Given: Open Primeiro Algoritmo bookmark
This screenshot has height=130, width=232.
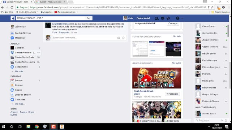Looking at the screenshot, I should 65,12.
